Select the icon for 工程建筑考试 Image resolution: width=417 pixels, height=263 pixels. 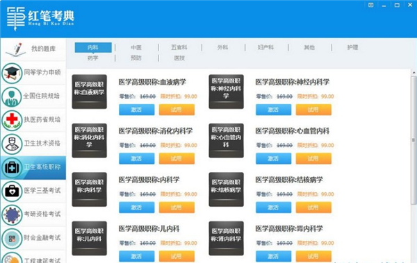click(12, 257)
